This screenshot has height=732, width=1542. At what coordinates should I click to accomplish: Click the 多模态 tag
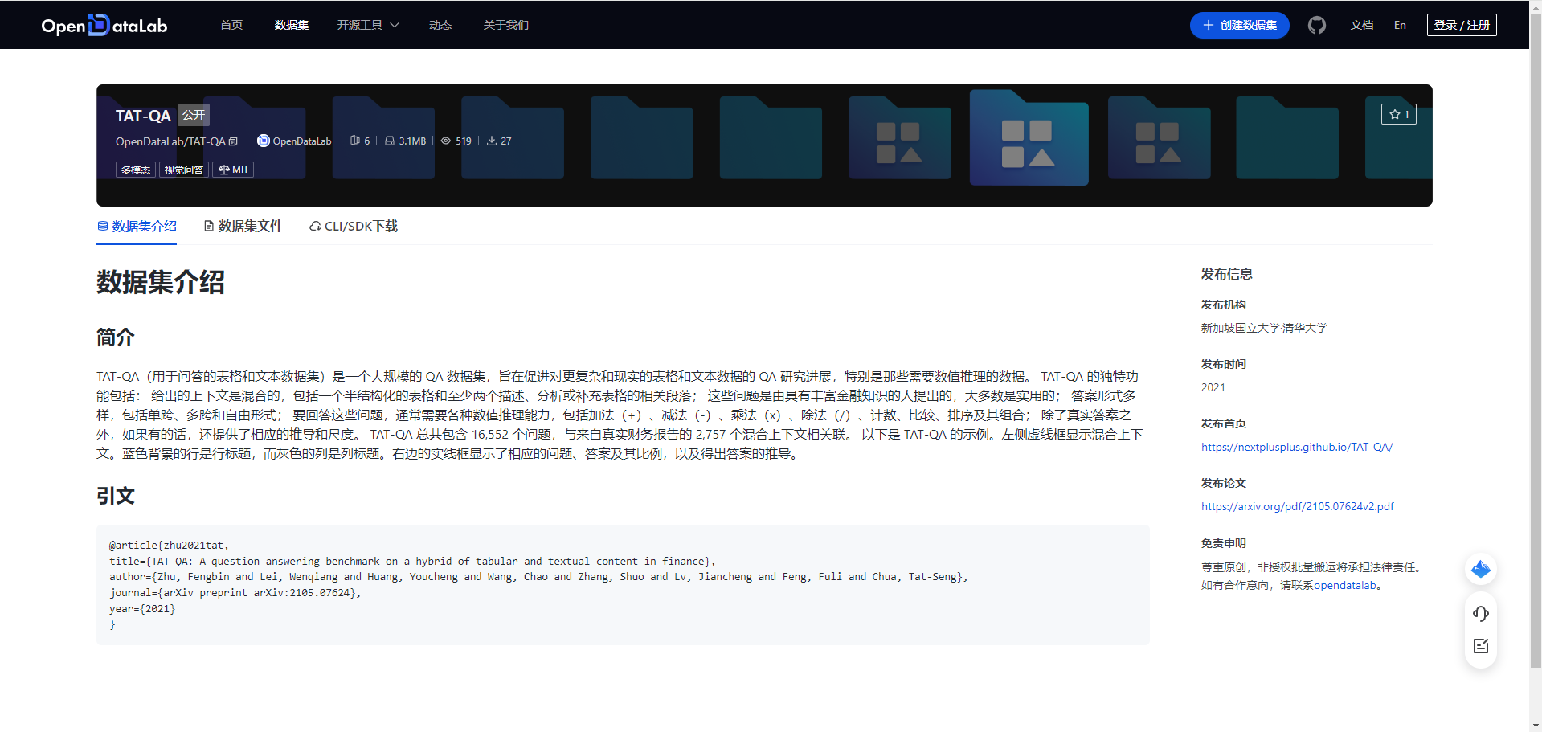(x=136, y=170)
